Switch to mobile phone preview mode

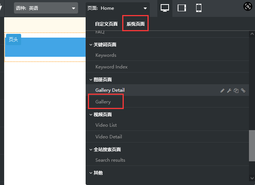pyautogui.click(x=198, y=8)
